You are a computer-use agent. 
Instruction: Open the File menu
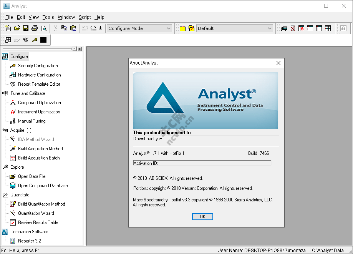pos(9,17)
